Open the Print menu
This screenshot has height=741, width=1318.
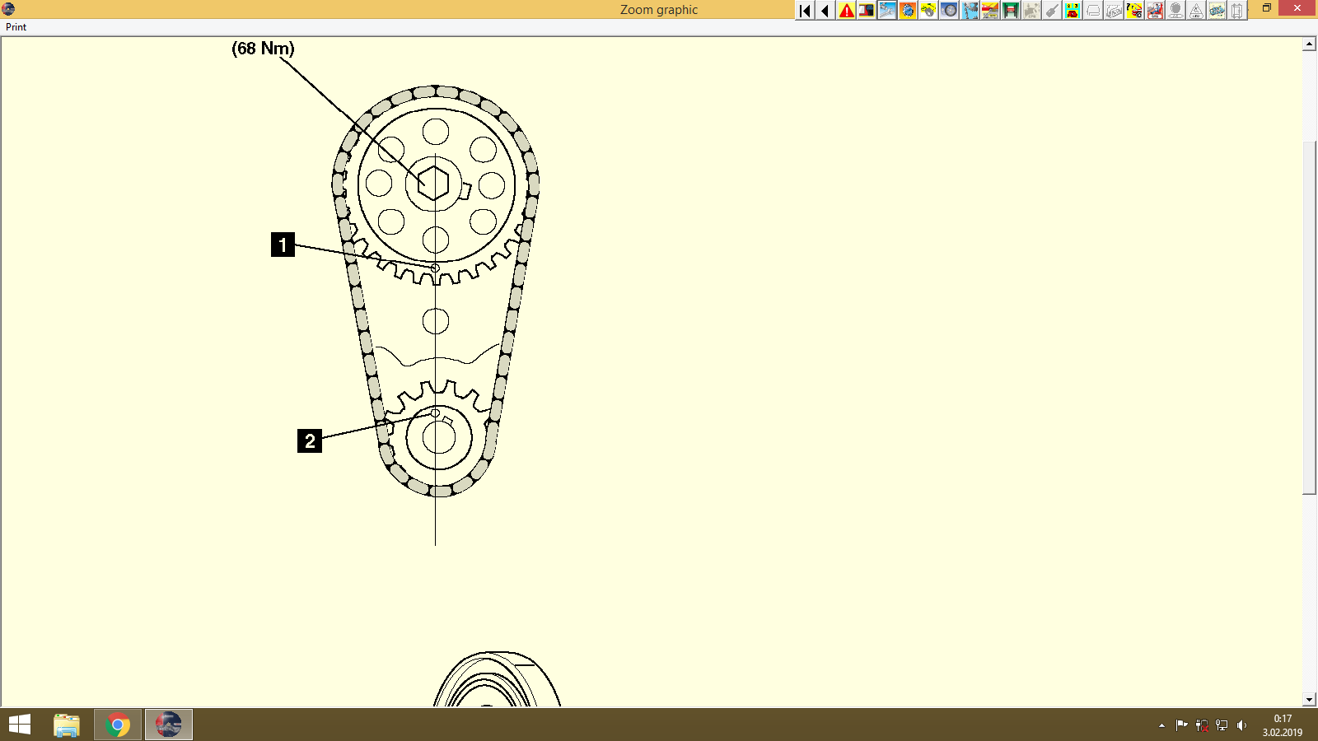pos(16,27)
